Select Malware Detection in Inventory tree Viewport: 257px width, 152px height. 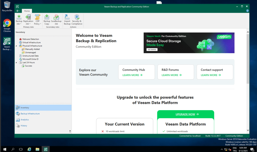tap(31, 39)
